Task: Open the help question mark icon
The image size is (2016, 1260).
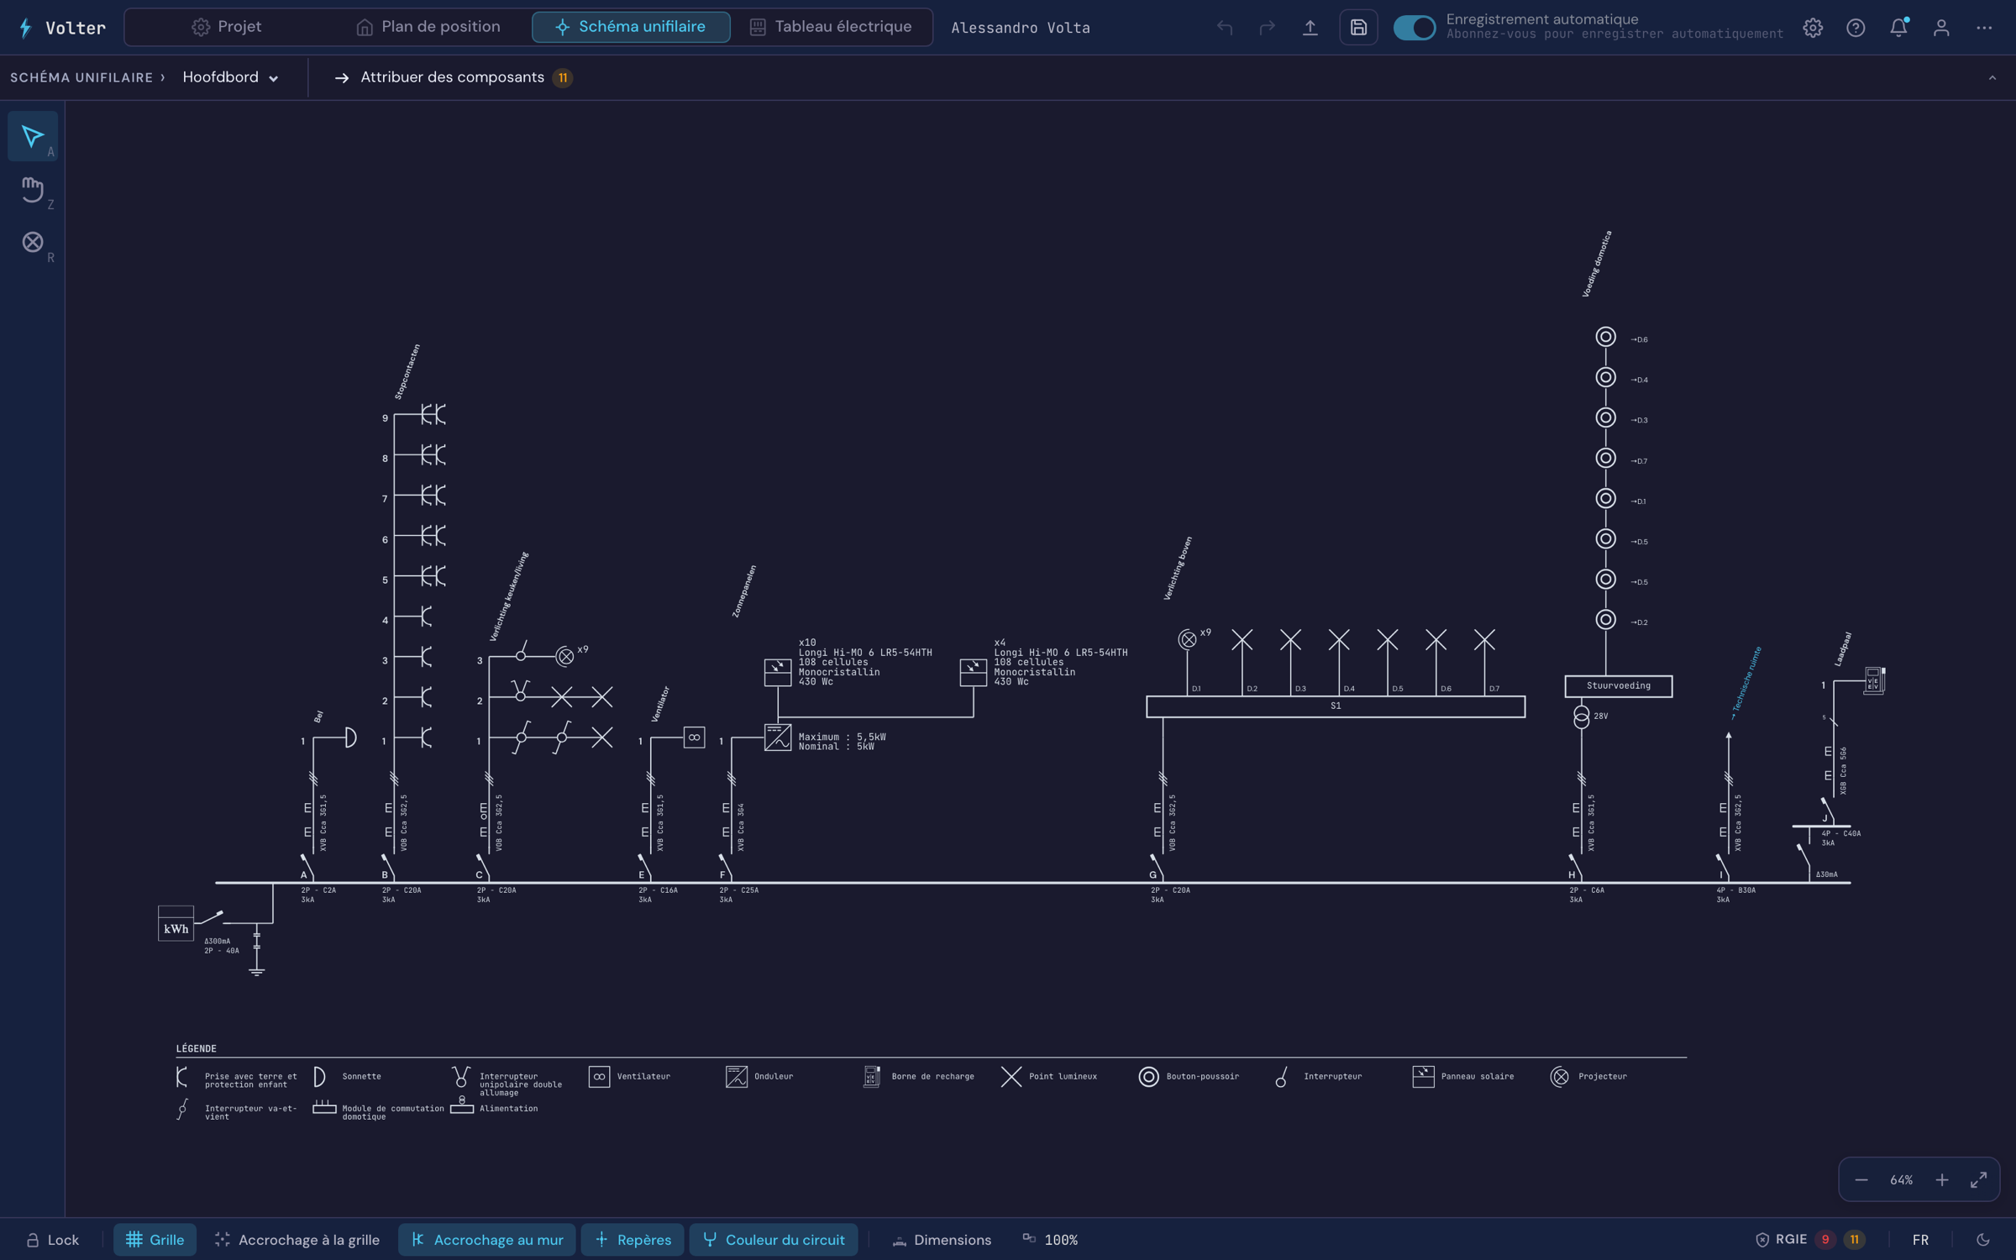Action: [1856, 28]
